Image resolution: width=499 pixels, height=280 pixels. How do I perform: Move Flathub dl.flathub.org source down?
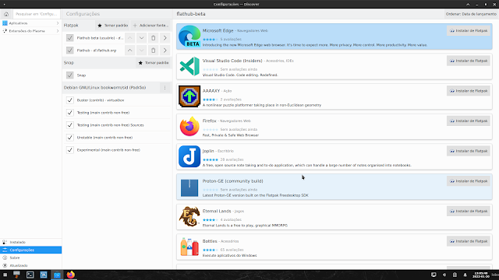coord(142,51)
